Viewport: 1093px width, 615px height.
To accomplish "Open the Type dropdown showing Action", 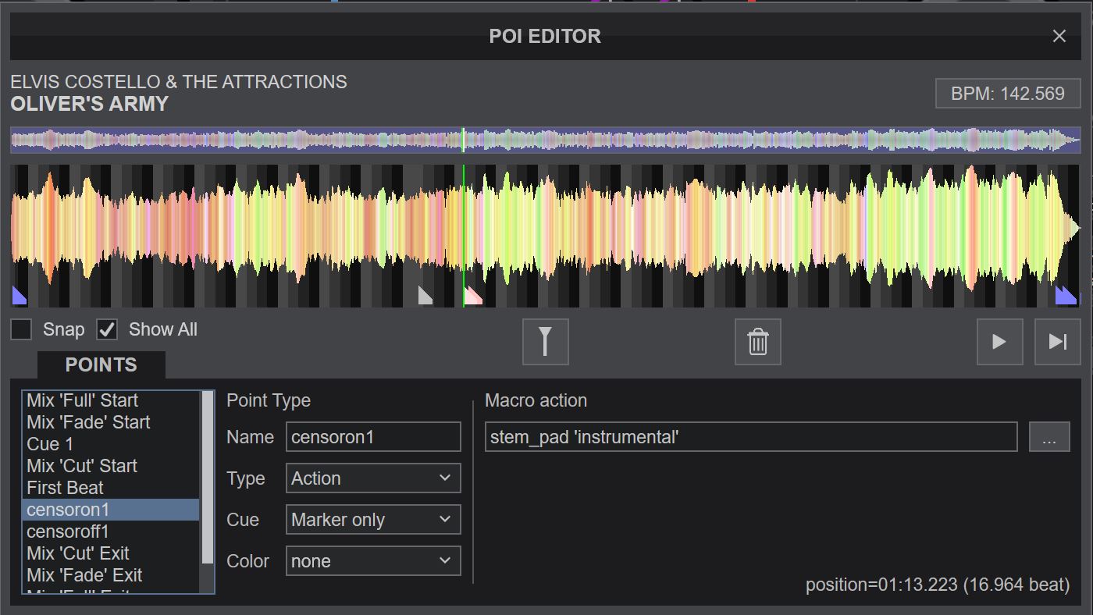I will 373,478.
